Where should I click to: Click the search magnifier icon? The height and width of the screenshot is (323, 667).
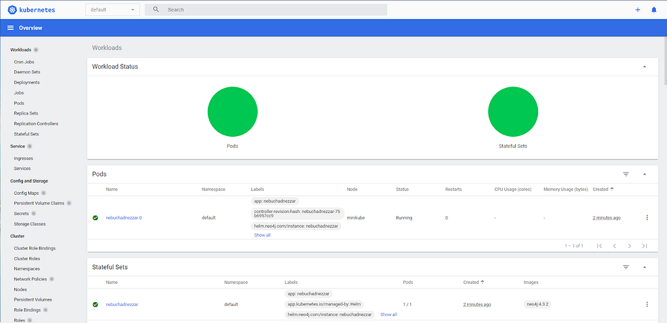156,9
